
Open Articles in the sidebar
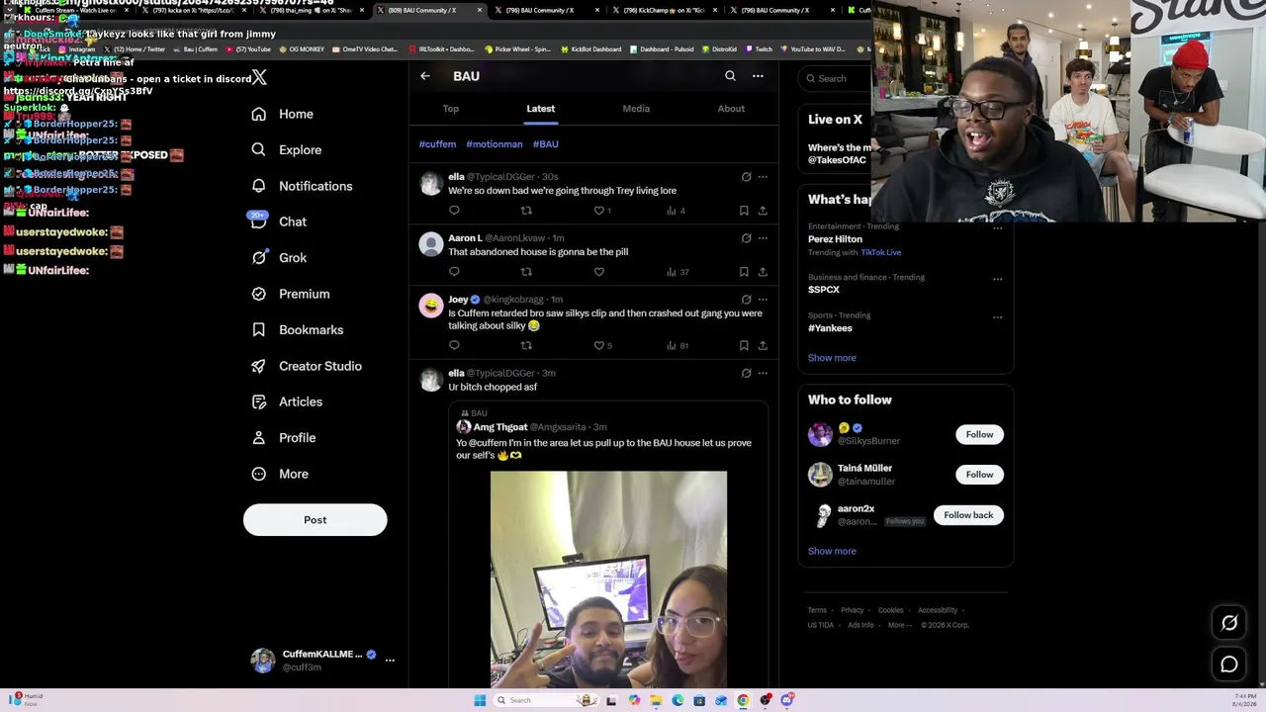coord(286,401)
